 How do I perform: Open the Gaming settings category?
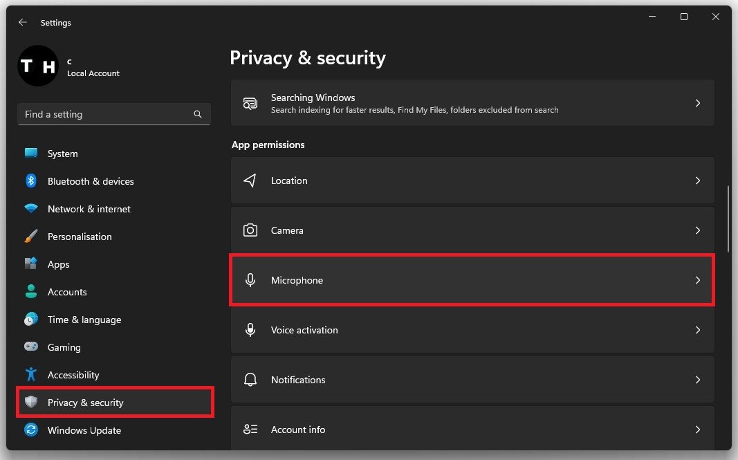click(64, 347)
